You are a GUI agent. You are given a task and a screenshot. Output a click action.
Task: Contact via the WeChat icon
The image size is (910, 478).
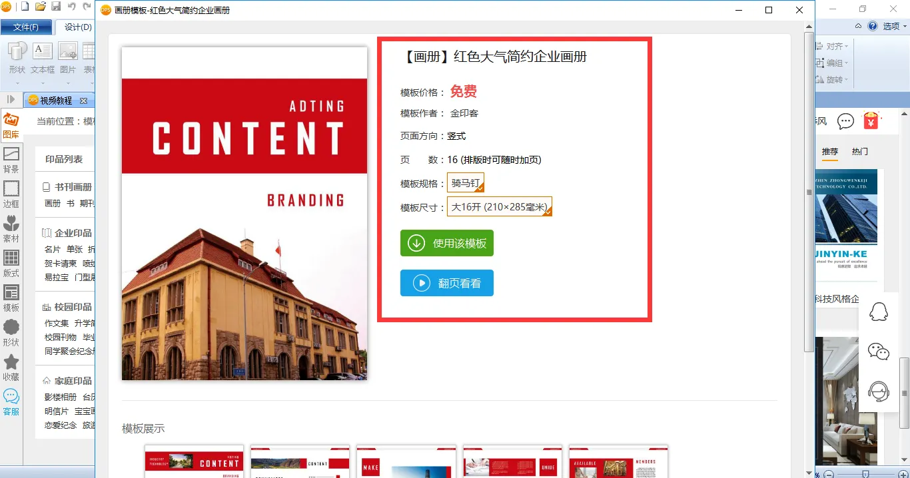[879, 351]
